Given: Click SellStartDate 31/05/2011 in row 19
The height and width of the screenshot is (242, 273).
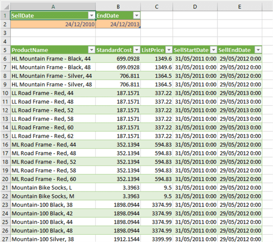Looking at the screenshot, I should (195, 170).
